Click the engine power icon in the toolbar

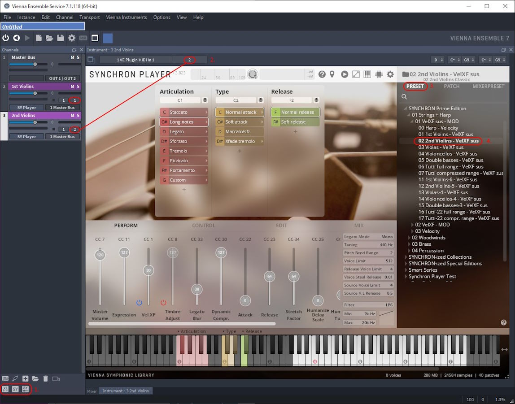point(5,38)
